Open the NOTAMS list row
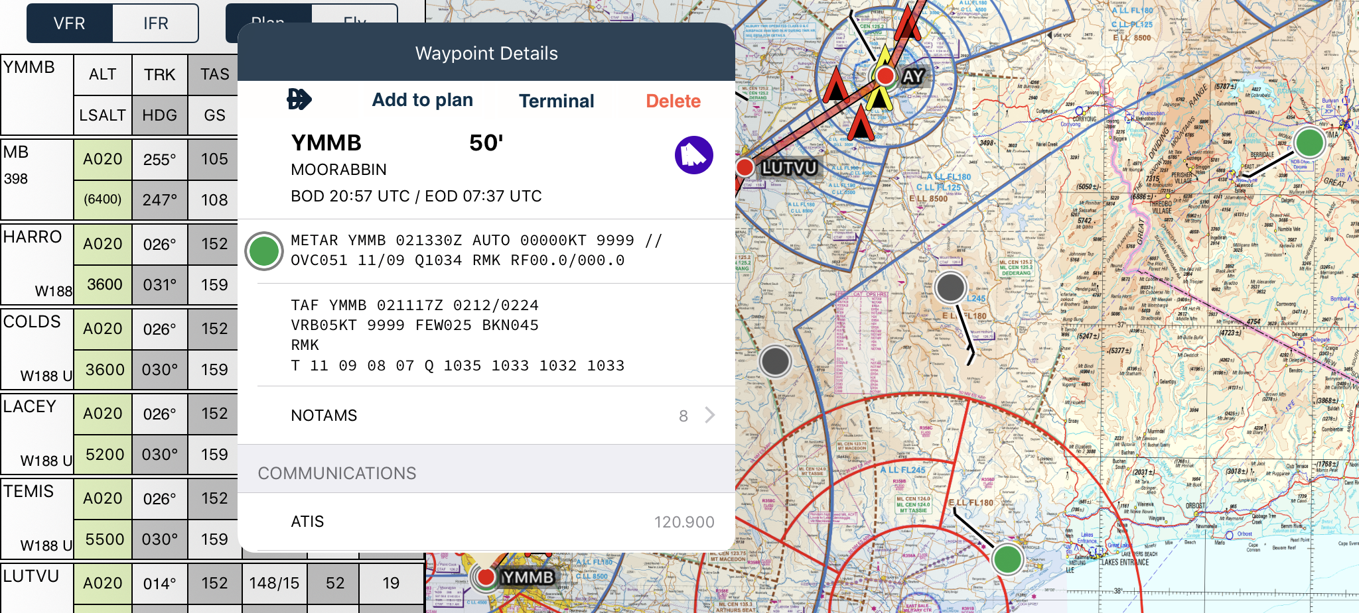The width and height of the screenshot is (1359, 613). [486, 415]
